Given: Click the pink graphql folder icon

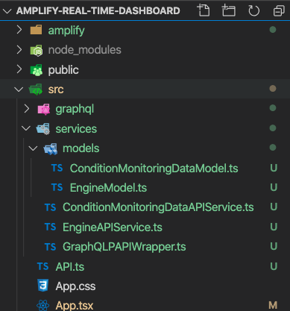Looking at the screenshot, I should tap(44, 109).
